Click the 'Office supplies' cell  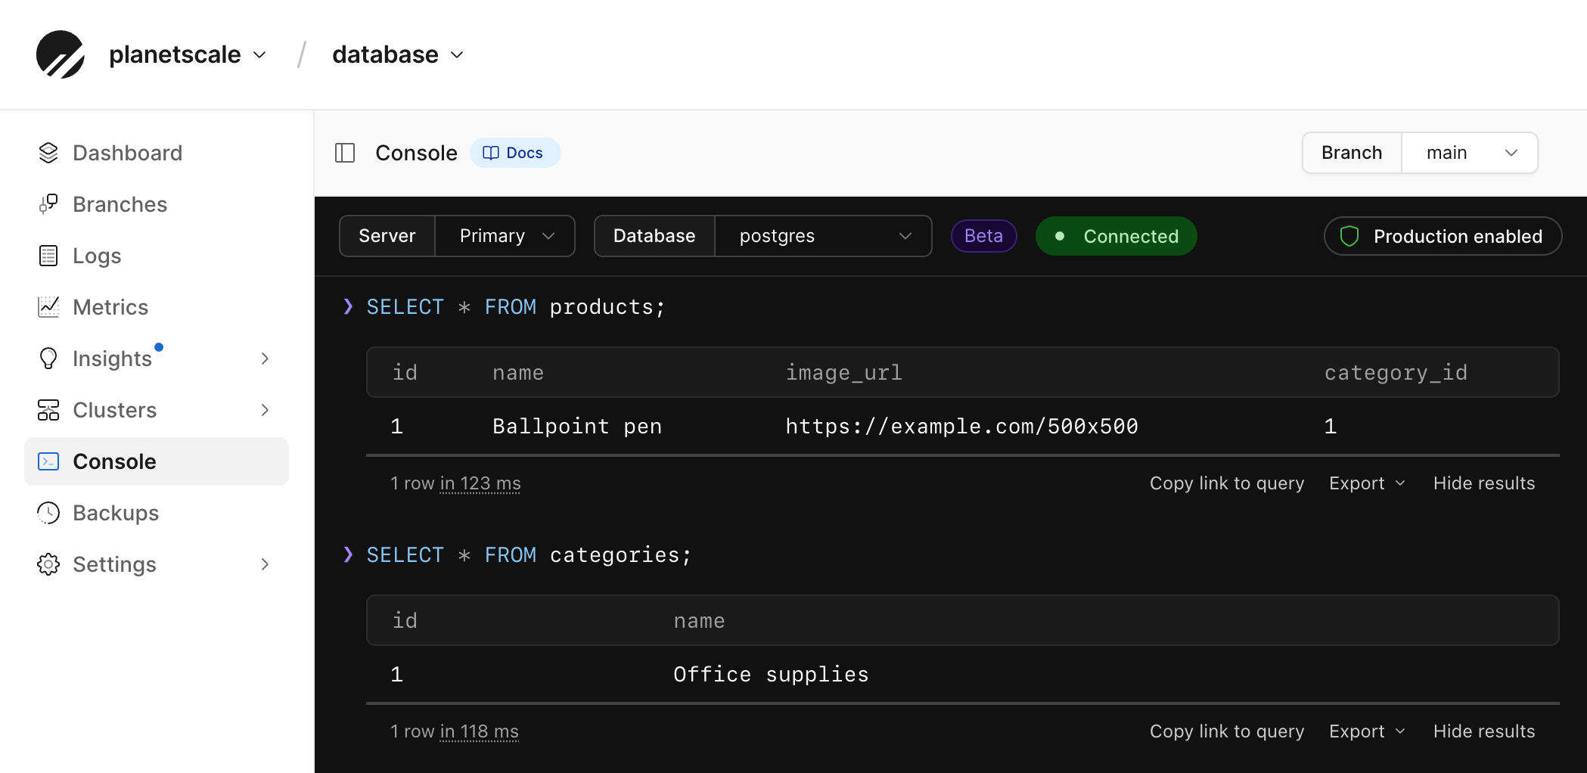tap(771, 675)
